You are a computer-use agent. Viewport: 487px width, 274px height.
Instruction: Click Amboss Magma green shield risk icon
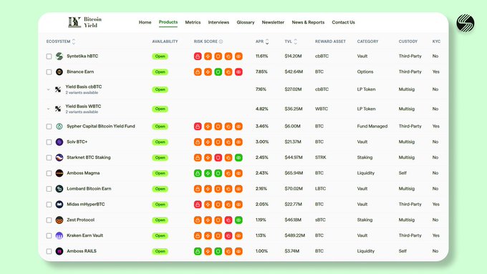coord(218,173)
